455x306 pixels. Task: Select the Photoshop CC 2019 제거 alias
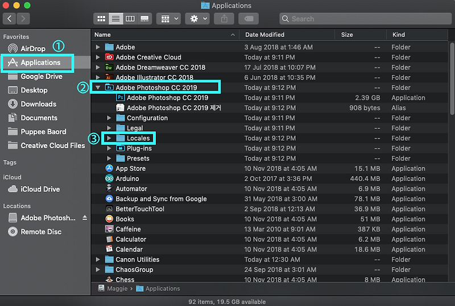click(121, 108)
